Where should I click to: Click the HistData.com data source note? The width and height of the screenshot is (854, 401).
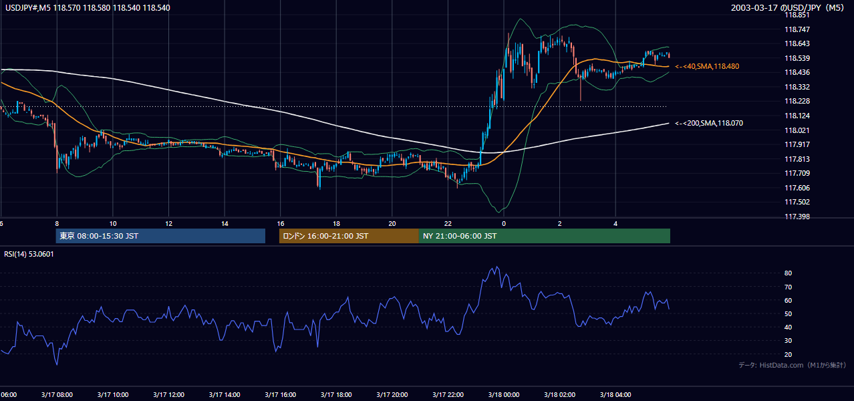[x=793, y=365]
